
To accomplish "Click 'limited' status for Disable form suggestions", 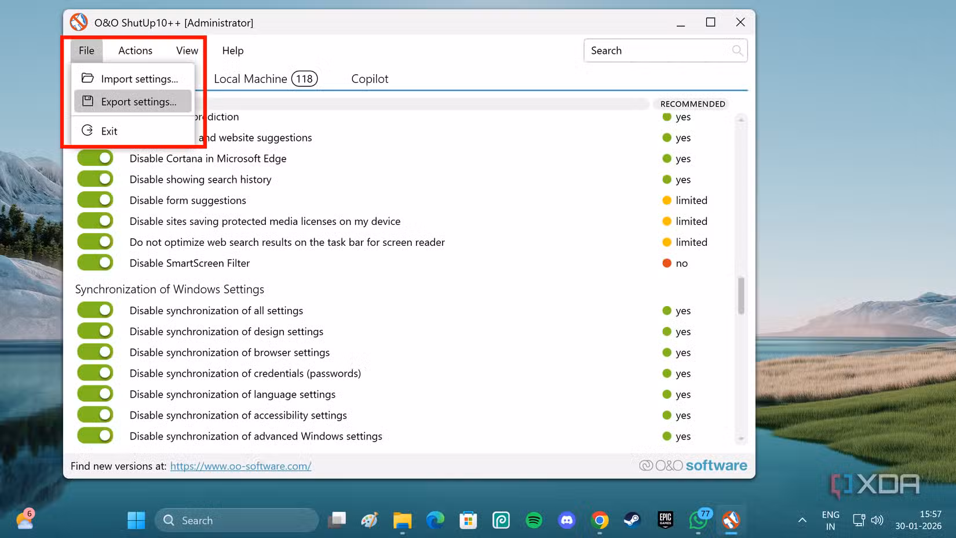I will point(685,200).
